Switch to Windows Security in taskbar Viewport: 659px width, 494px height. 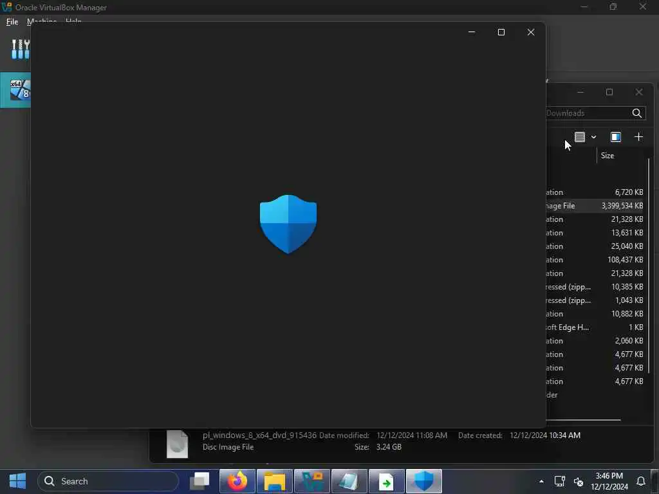[424, 481]
